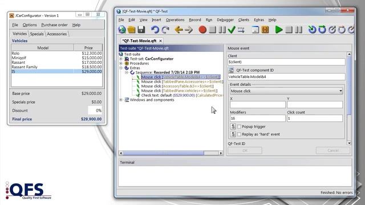Click the blue step-over debugger icon
Viewport: 365px width, 205px height.
point(322,30)
